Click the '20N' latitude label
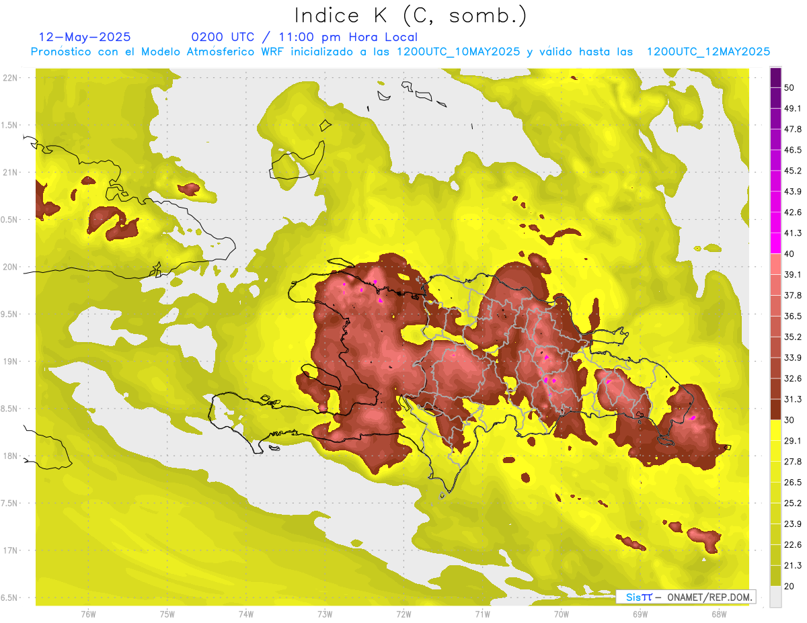This screenshot has height=623, width=807. point(11,267)
